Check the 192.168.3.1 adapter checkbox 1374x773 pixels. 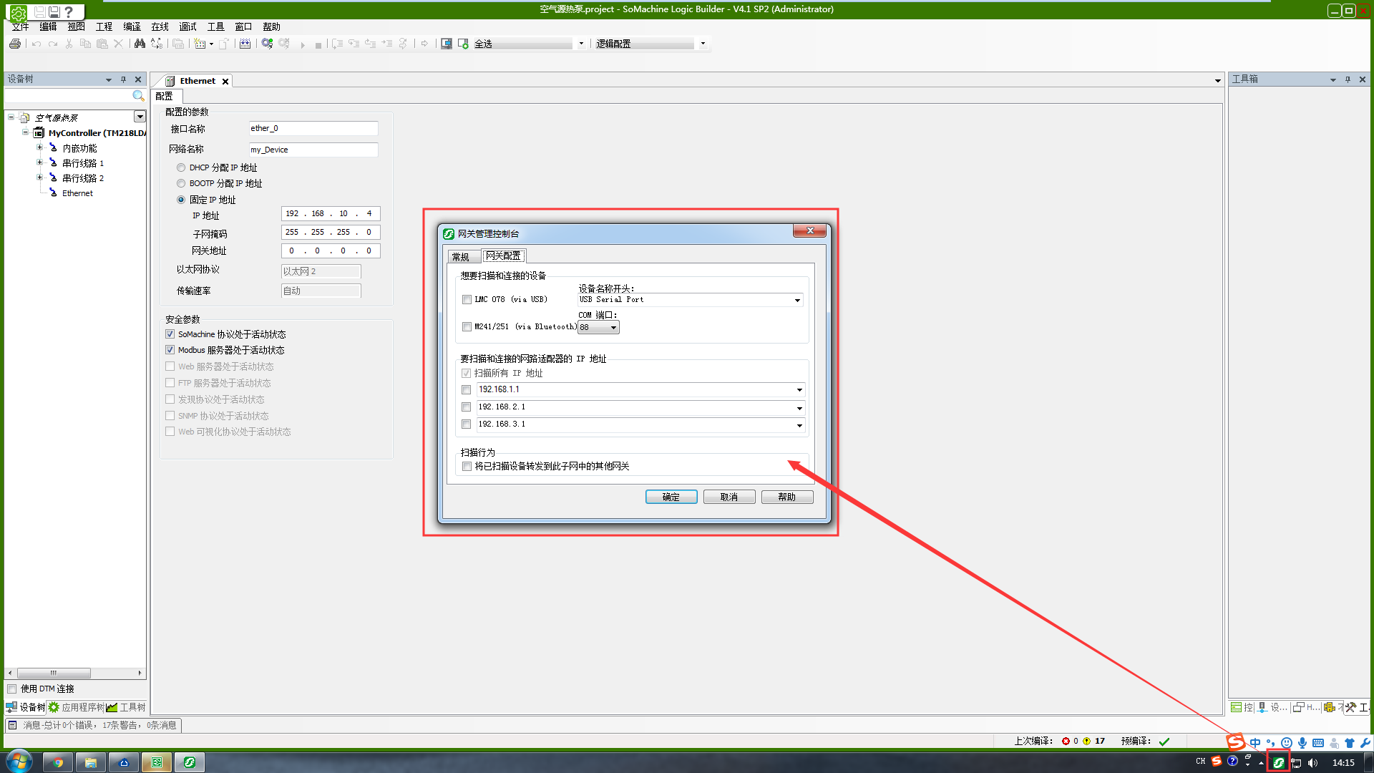pyautogui.click(x=467, y=424)
